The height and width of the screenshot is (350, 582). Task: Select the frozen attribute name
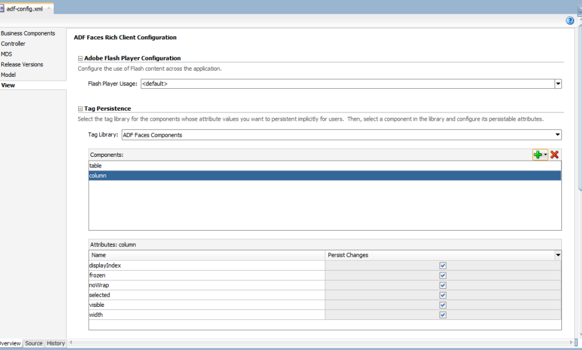pos(97,276)
